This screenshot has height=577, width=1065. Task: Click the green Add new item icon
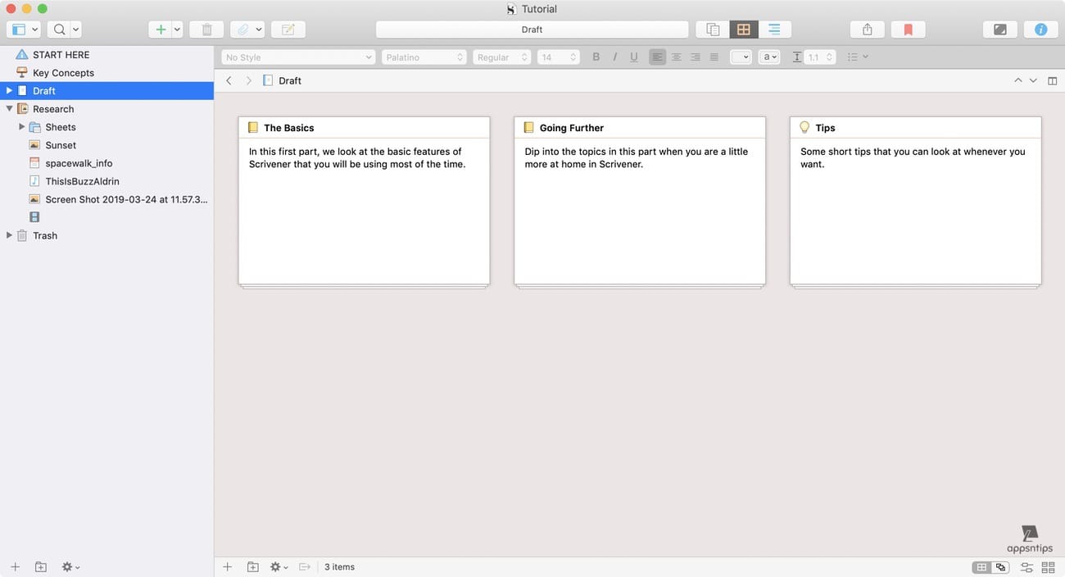coord(161,29)
